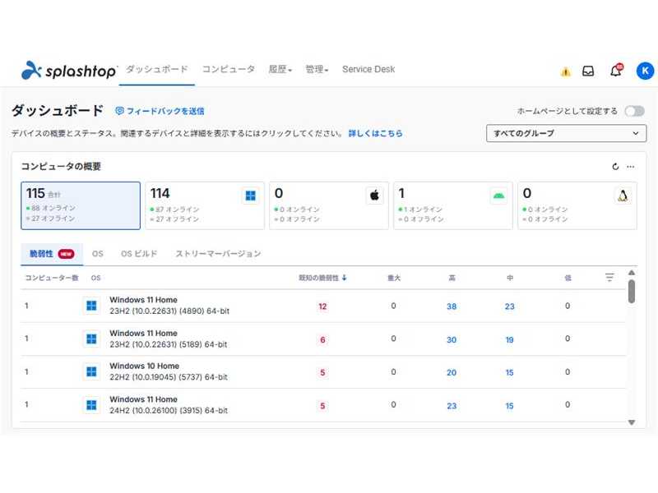658x493 pixels.
Task: Click the 詳しくはこちら link
Action: [375, 133]
